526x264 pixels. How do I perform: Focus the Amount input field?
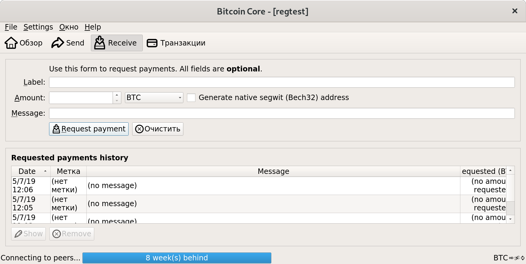coord(81,98)
